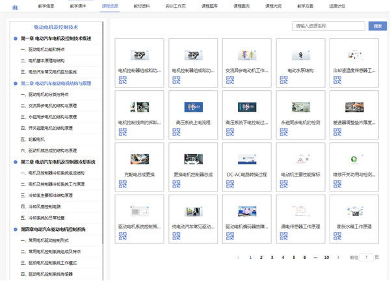The height and width of the screenshot is (281, 390).
Task: Open the 课程案例 tab
Action: click(x=241, y=6)
